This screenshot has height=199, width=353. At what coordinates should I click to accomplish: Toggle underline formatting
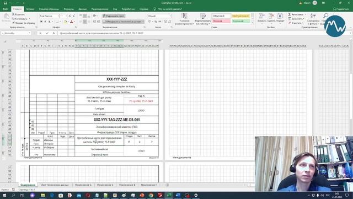point(49,22)
